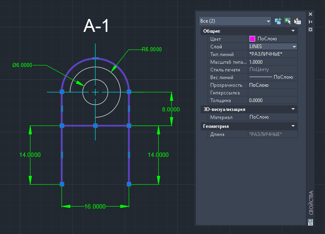
Task: Toggle auto-hide on the properties palette
Action: 310,22
